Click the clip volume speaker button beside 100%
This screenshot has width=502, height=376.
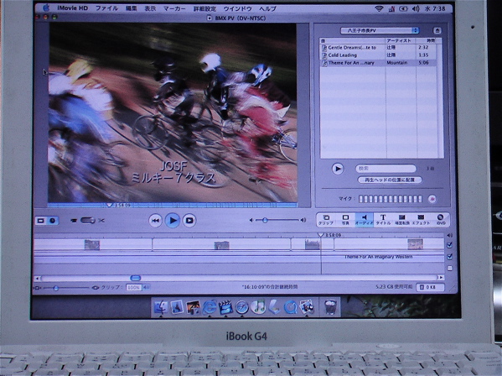pyautogui.click(x=146, y=288)
